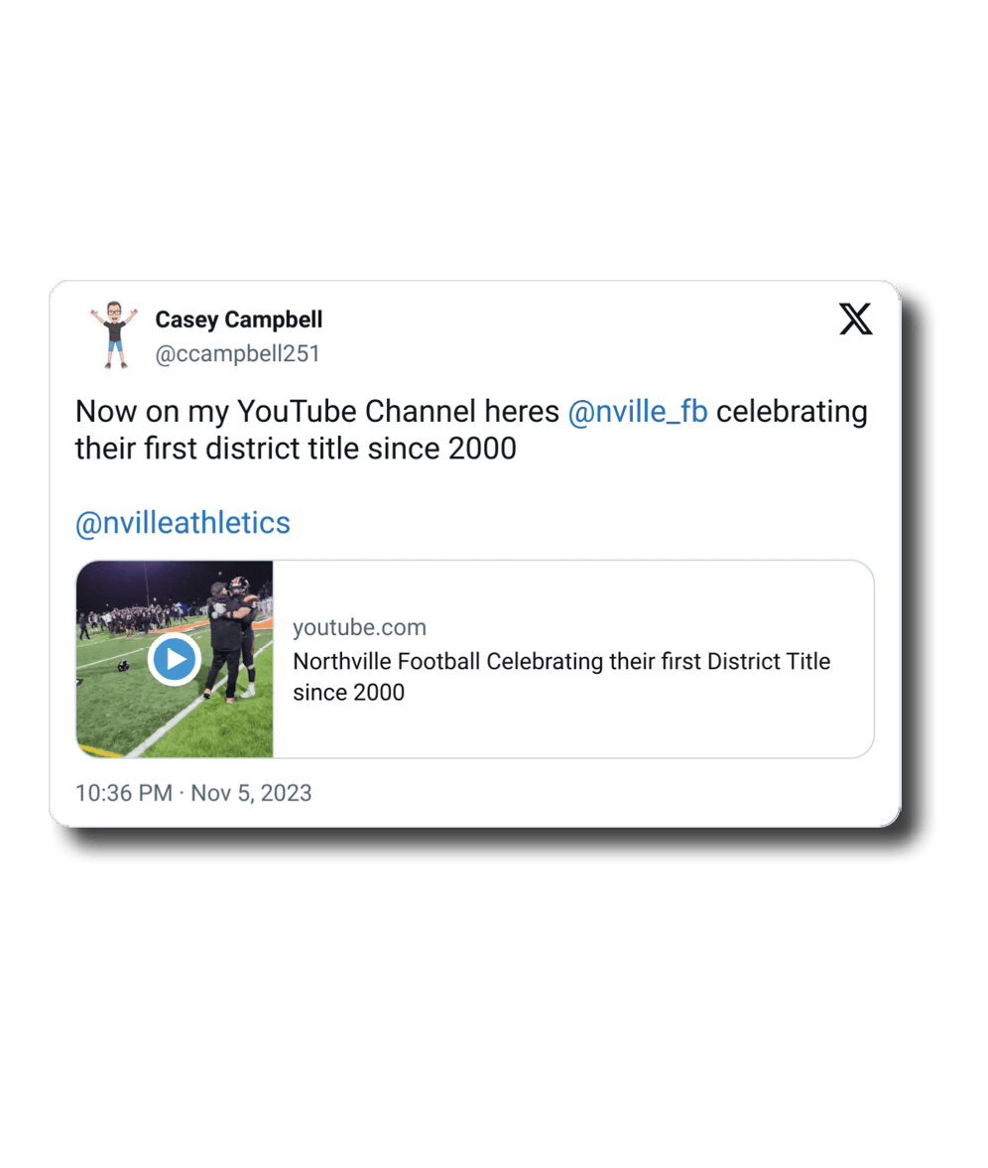The height and width of the screenshot is (1168, 988).
Task: Open the Northville Football Celebrating video title
Action: (561, 662)
